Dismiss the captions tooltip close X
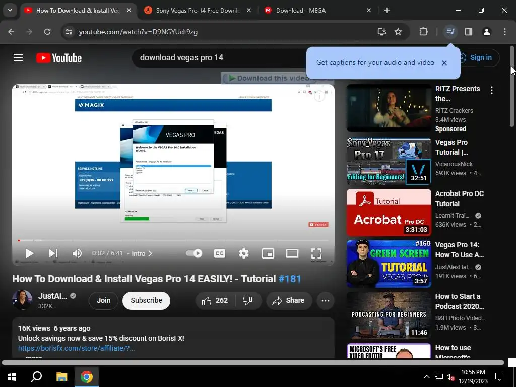 point(444,63)
